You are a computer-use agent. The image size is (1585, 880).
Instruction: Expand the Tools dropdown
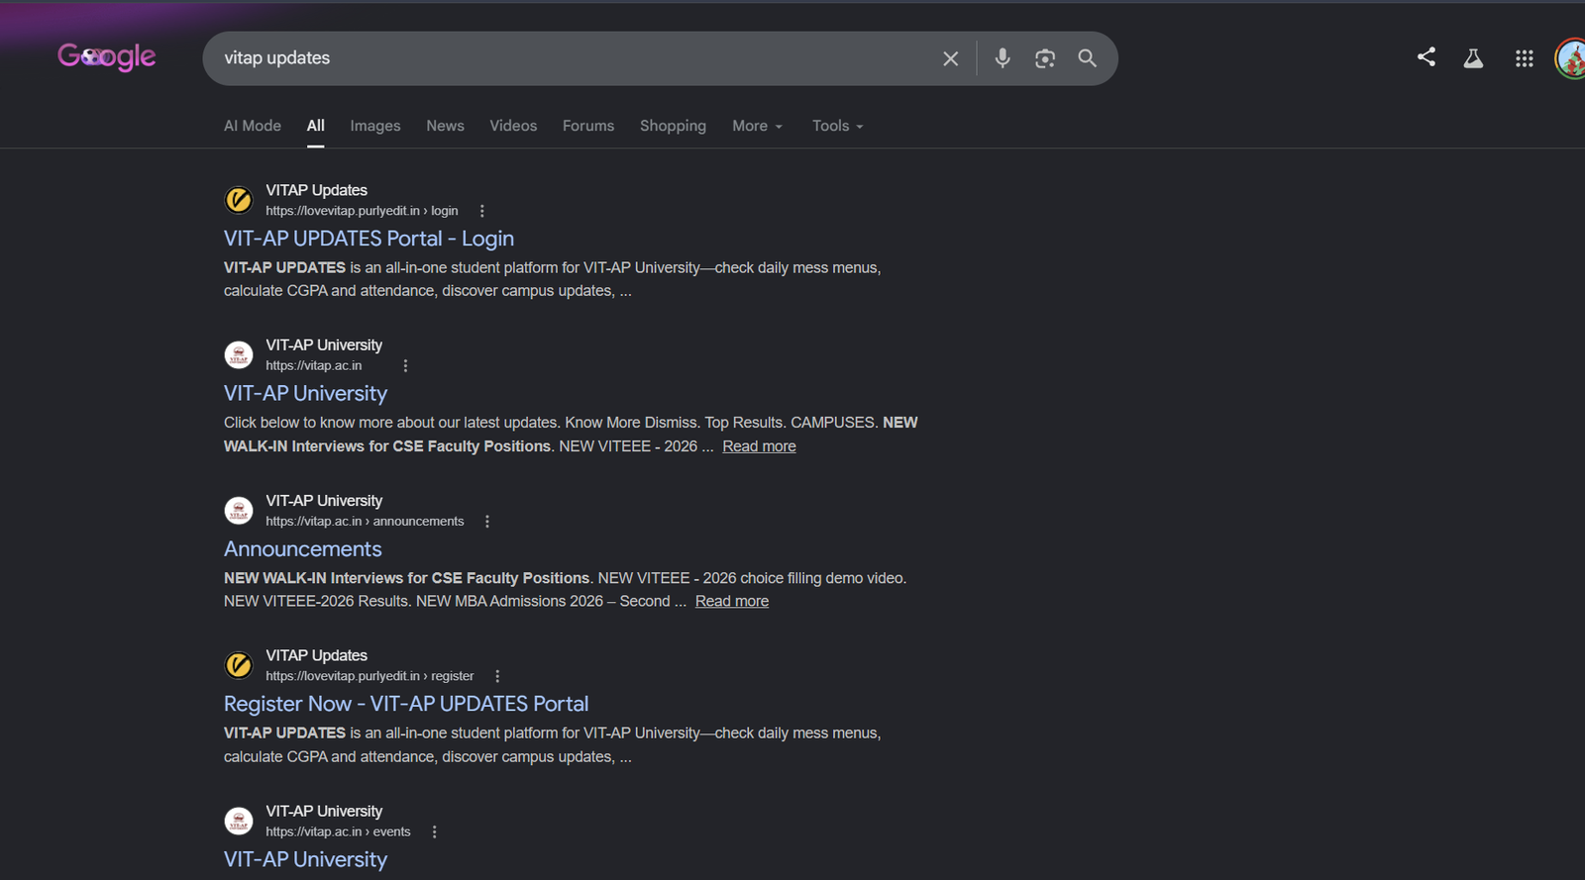point(838,126)
